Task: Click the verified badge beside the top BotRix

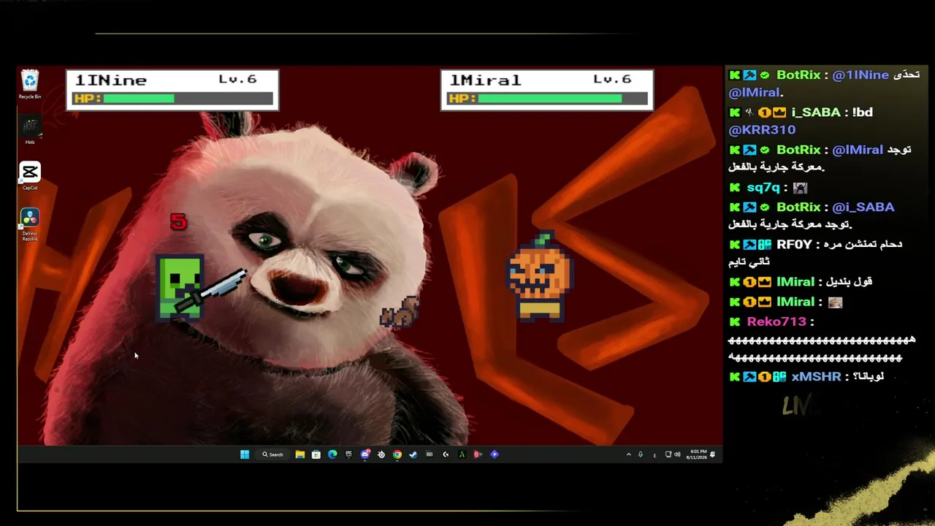Action: click(764, 75)
